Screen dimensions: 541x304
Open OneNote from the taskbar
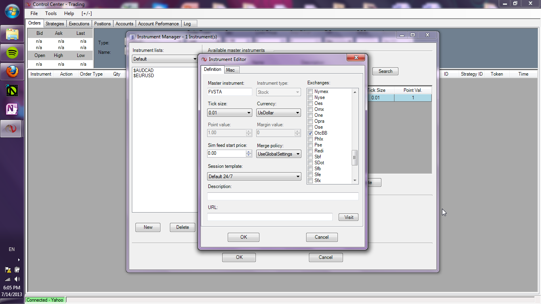(12, 109)
